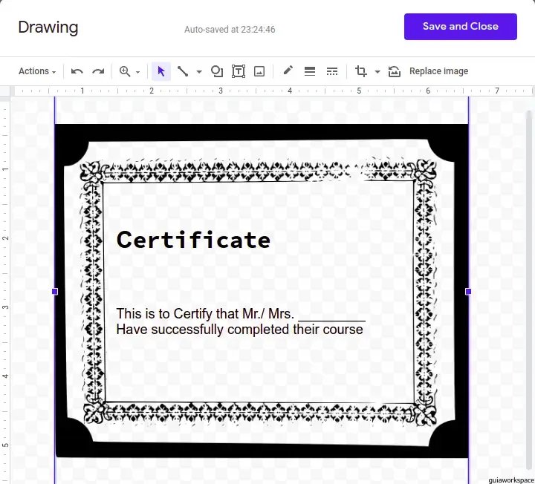This screenshot has width=535, height=484.
Task: Click the Certificate heading text
Action: coord(193,240)
